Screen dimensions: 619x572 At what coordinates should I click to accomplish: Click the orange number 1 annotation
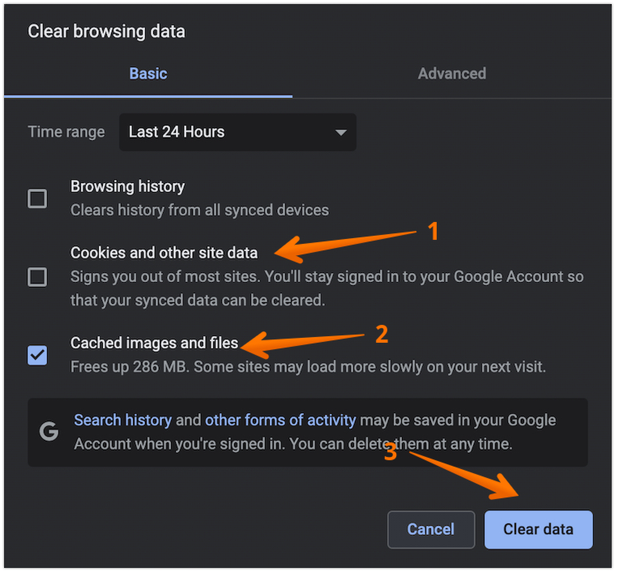pyautogui.click(x=433, y=232)
